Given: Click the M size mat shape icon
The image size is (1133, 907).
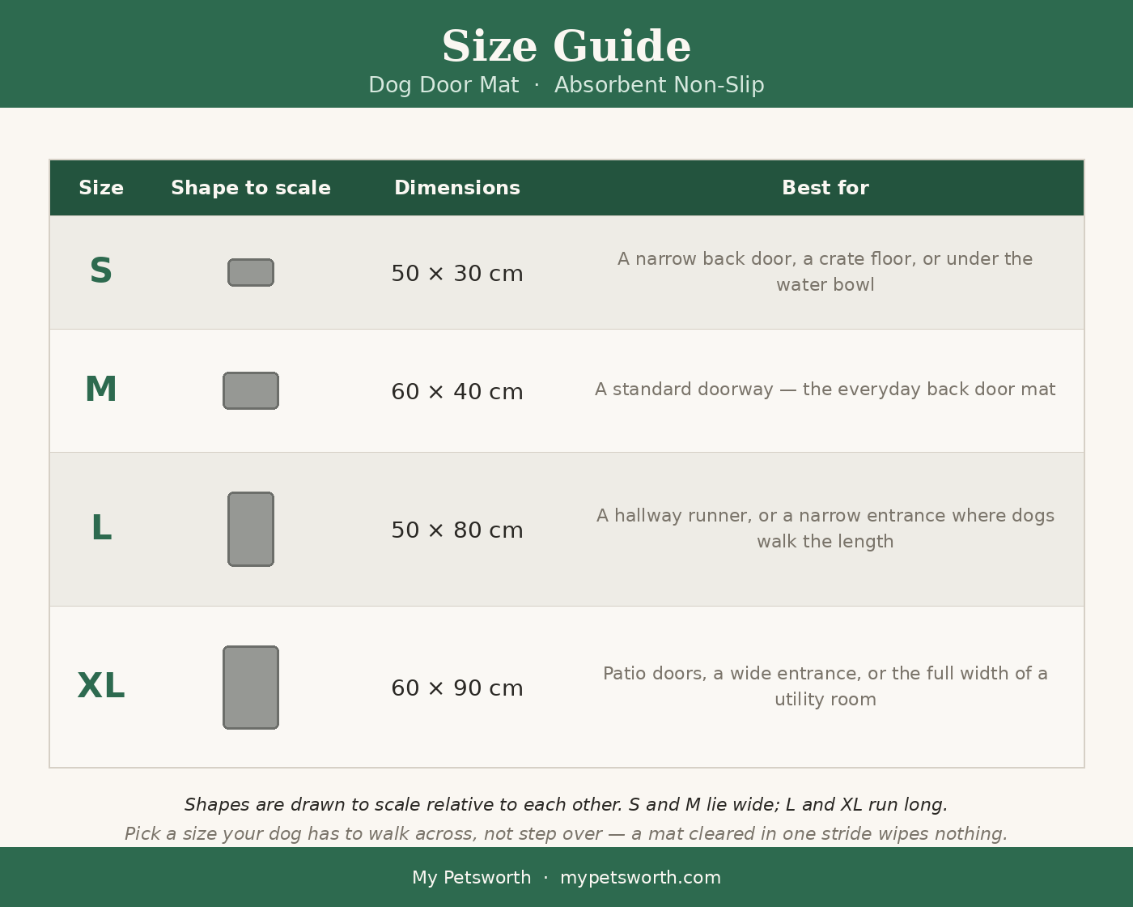Looking at the screenshot, I should [251, 391].
